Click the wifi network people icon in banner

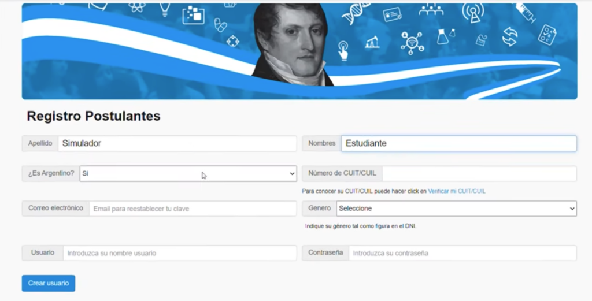[412, 43]
